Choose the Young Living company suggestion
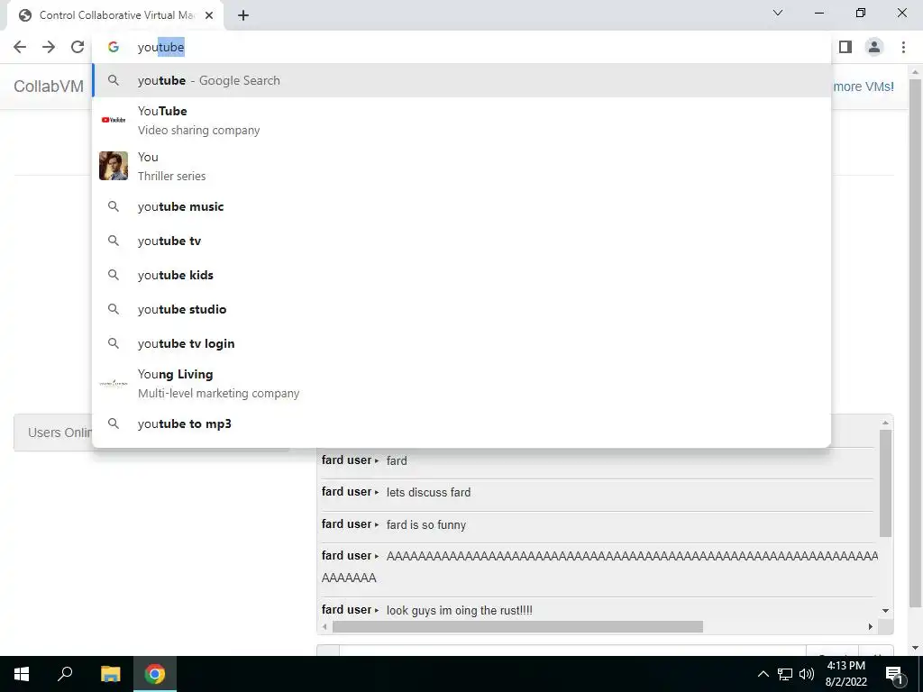The image size is (923, 692). (461, 383)
